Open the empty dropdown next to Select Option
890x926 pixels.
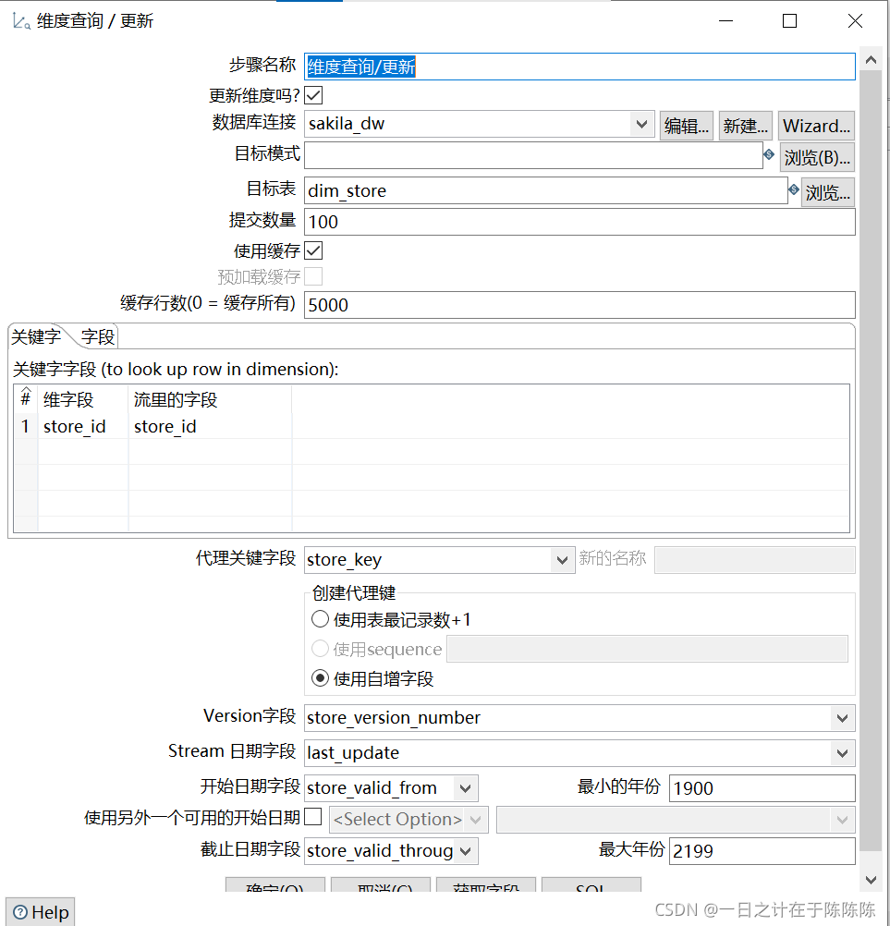(676, 820)
